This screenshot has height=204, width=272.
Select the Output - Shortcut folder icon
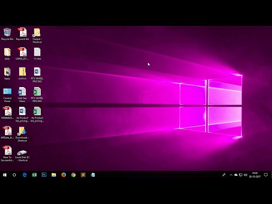(x=37, y=36)
